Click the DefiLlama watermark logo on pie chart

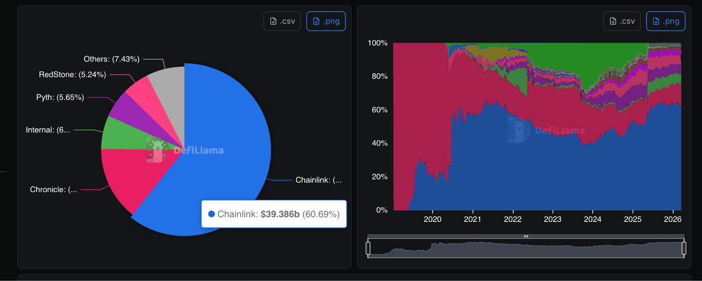click(157, 150)
